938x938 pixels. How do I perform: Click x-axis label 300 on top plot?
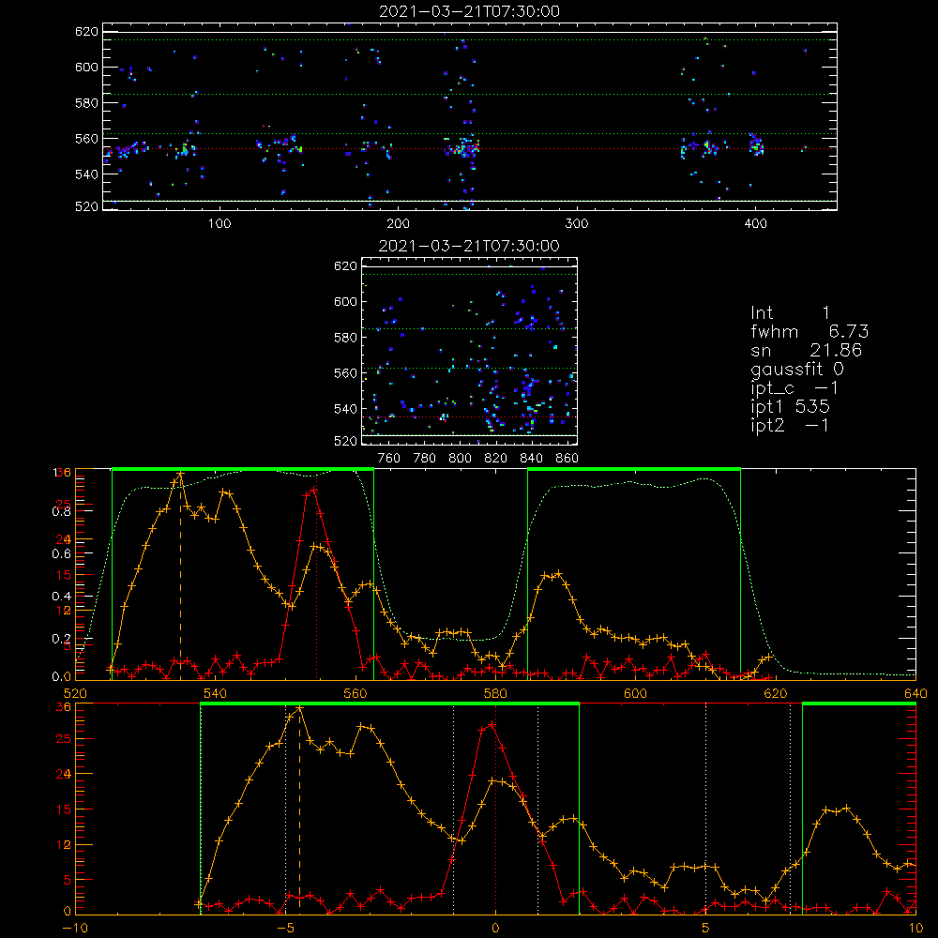pyautogui.click(x=577, y=224)
